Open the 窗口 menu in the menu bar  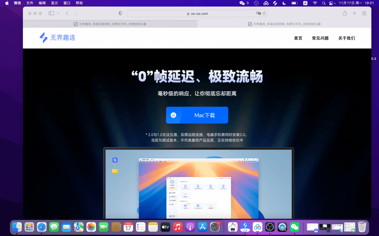[66, 3]
